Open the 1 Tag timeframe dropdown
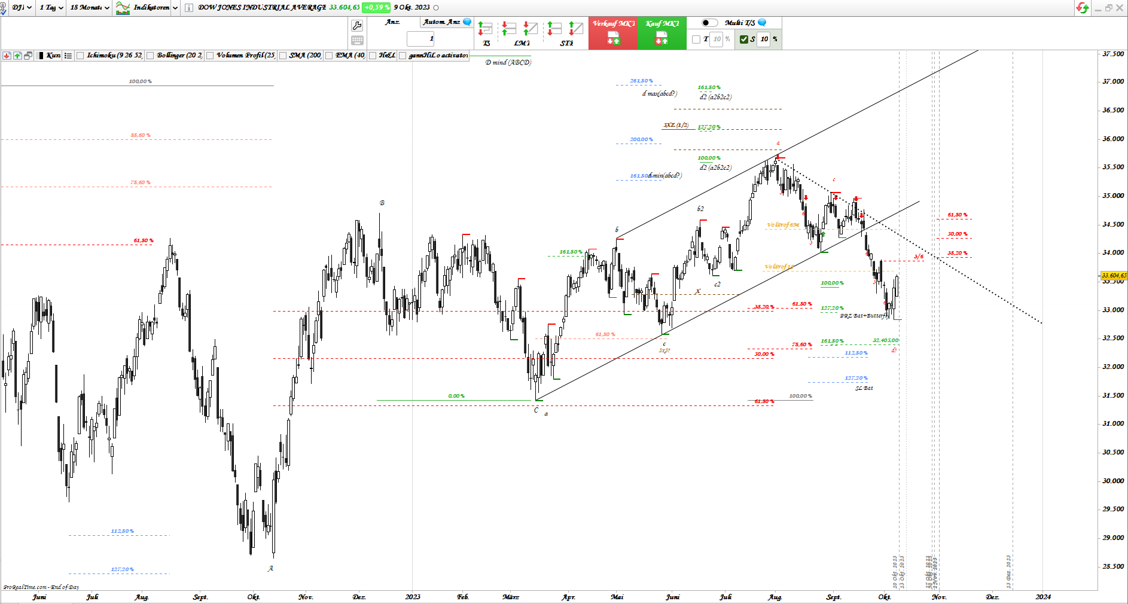Image resolution: width=1128 pixels, height=604 pixels. coord(51,8)
